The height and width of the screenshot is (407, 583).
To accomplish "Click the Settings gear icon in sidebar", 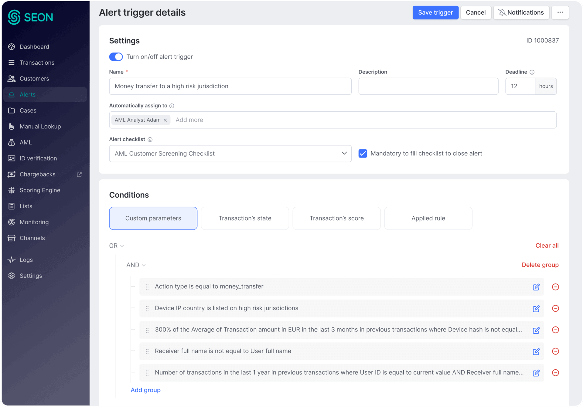I will [x=12, y=276].
